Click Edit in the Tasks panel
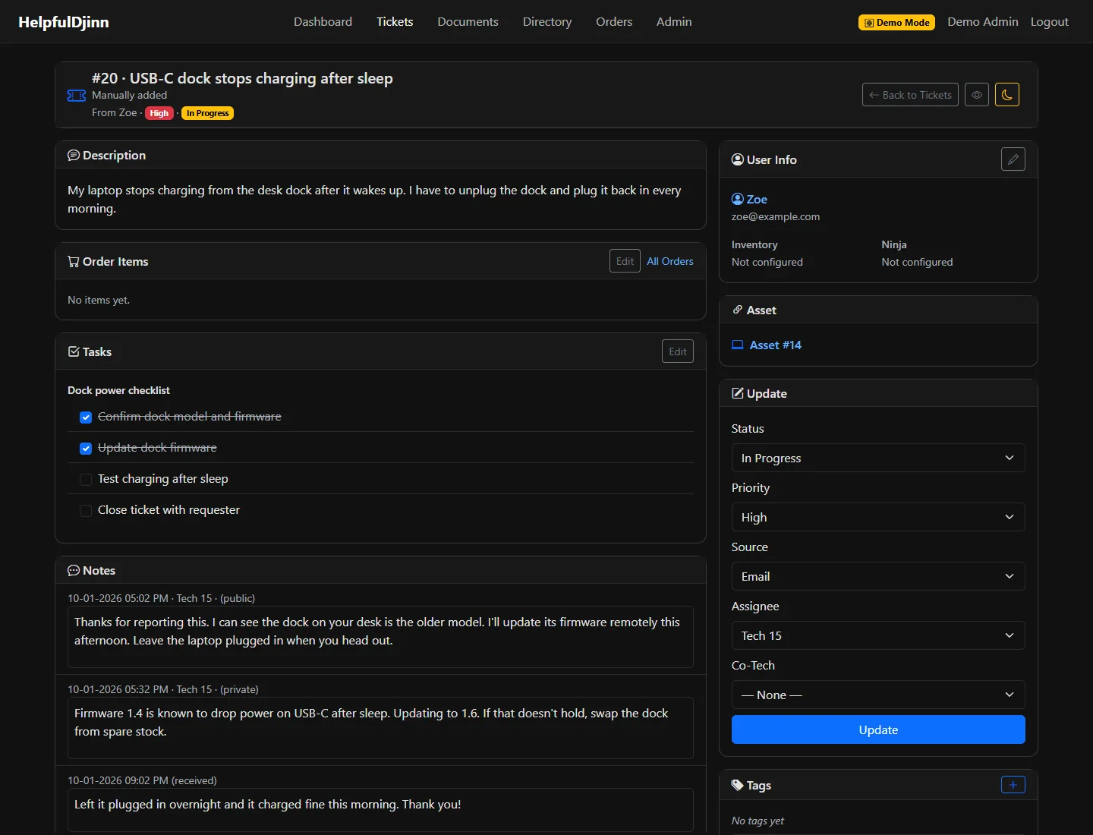This screenshot has height=835, width=1093. pos(678,351)
